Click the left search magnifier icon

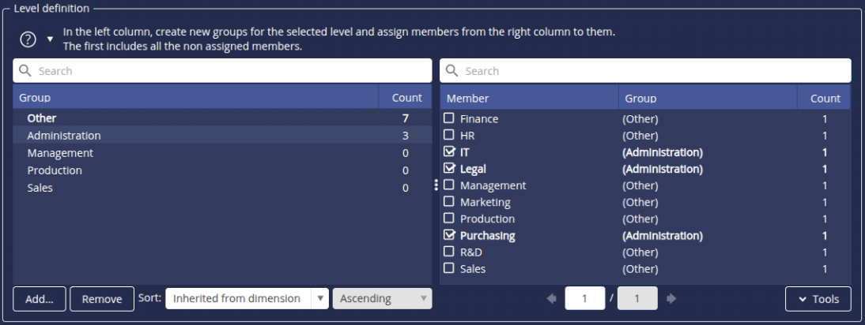(25, 71)
